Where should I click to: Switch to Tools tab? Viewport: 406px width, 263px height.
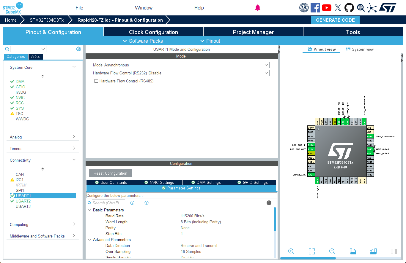point(353,32)
